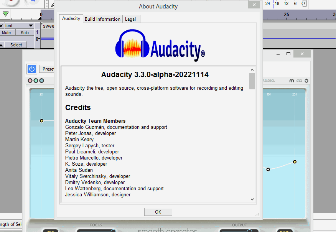This screenshot has height=232, width=336.
Task: Click the right-most yellow EQ node
Action: point(295,162)
